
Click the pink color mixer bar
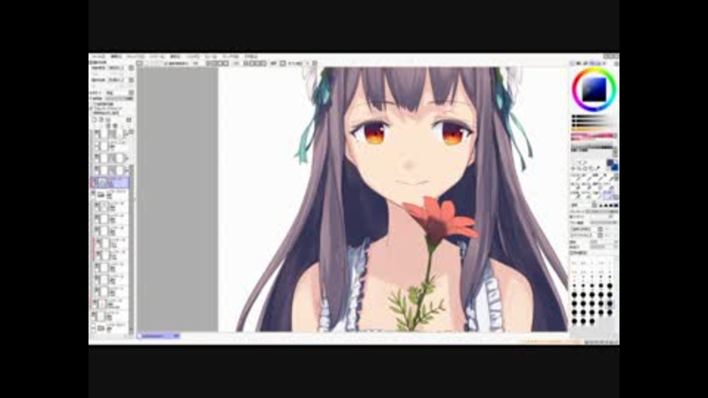tap(593, 136)
